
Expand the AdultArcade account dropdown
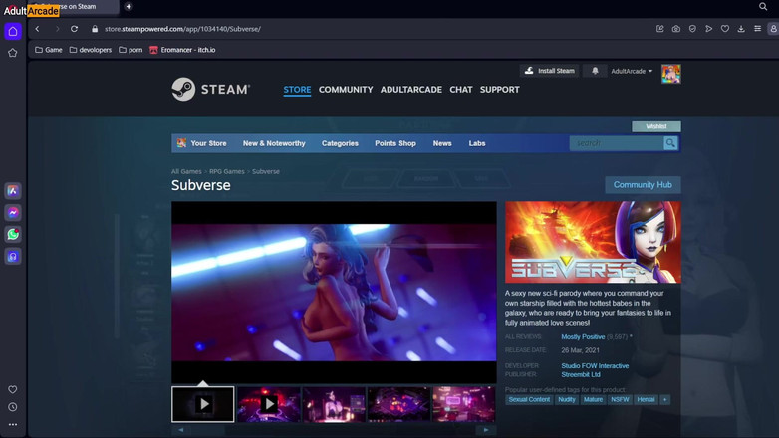[632, 71]
